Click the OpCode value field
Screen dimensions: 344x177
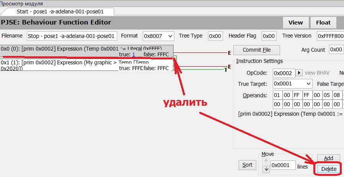pos(283,73)
